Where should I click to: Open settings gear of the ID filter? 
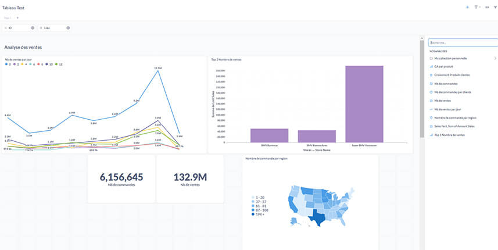pos(33,28)
